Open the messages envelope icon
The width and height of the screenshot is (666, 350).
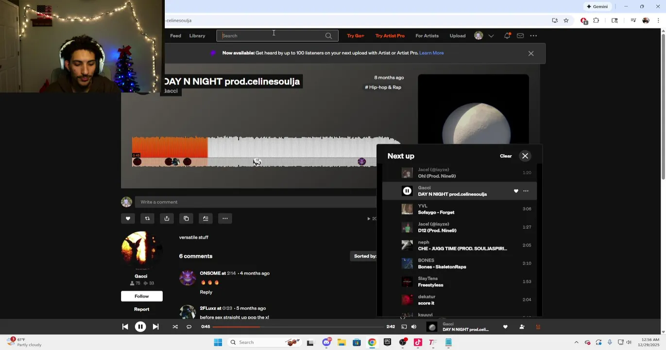(x=520, y=35)
